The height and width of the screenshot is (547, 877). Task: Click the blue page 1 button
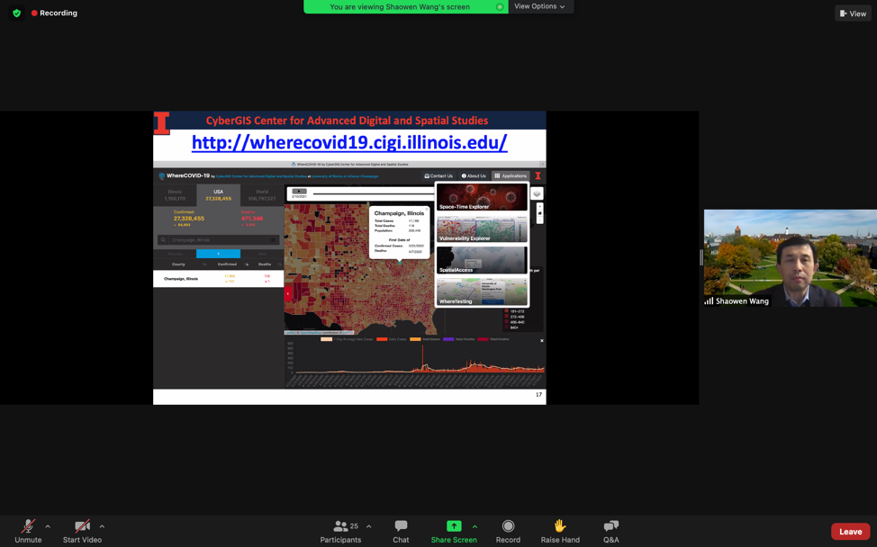point(218,254)
